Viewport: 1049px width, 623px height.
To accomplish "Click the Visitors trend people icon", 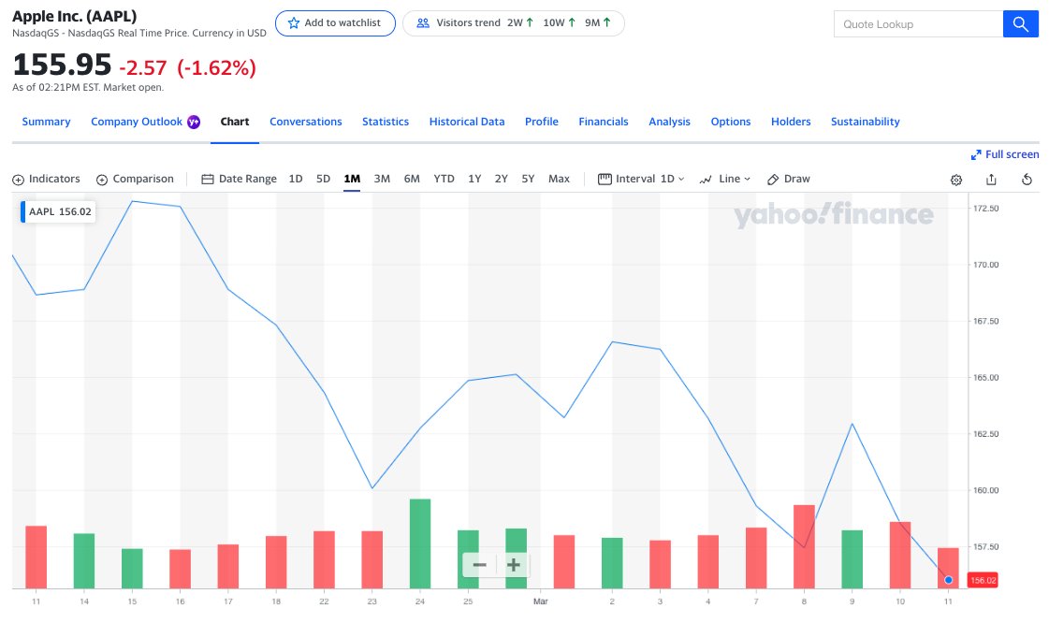I will coord(425,22).
